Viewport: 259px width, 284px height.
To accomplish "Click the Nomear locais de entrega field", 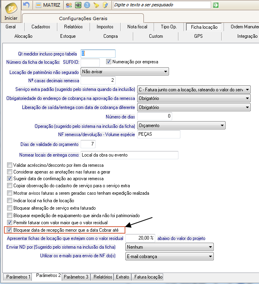I will tap(129, 155).
